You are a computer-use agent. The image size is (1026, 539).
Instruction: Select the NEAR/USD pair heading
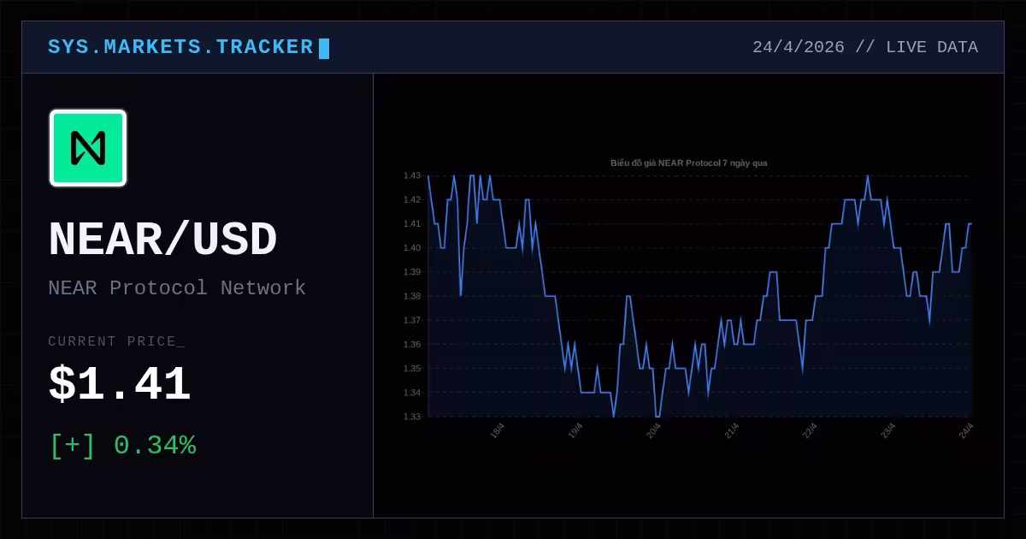(162, 240)
